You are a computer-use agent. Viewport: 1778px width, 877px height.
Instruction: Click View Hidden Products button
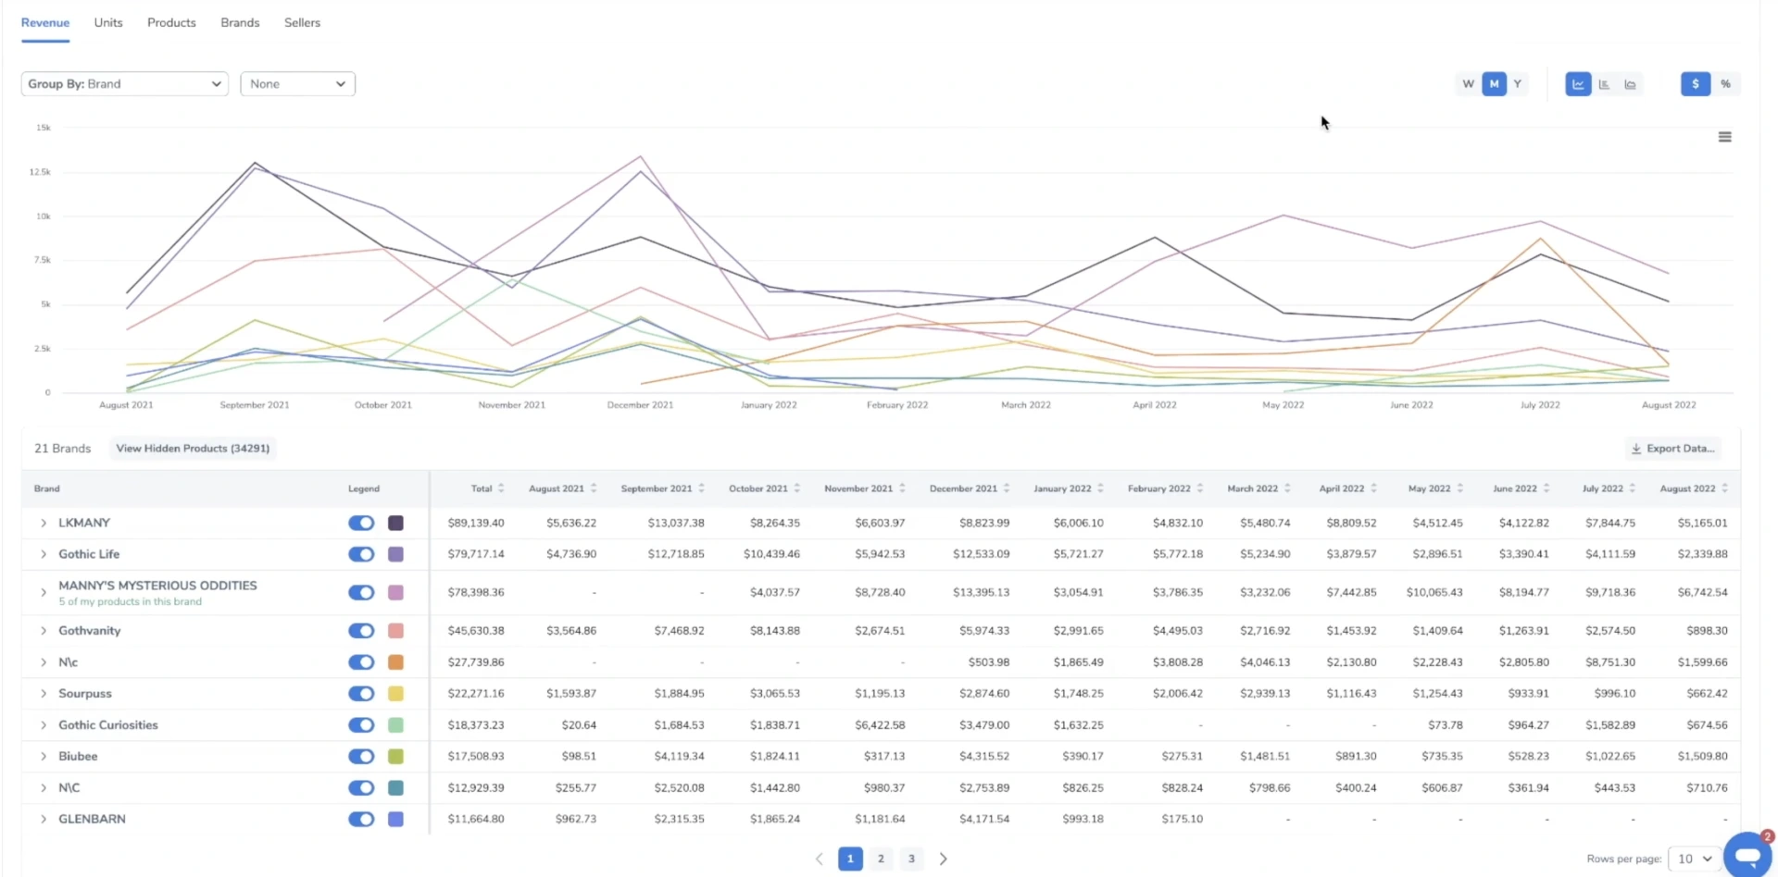(193, 449)
